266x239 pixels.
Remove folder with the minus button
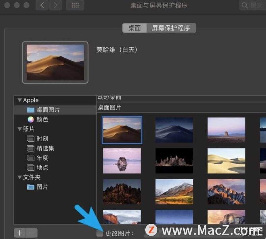[32, 233]
